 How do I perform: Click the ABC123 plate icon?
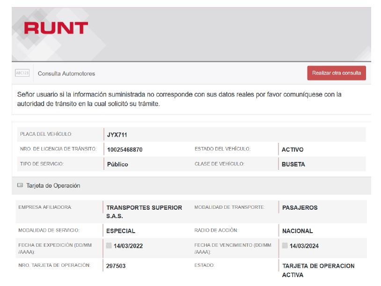[22, 73]
